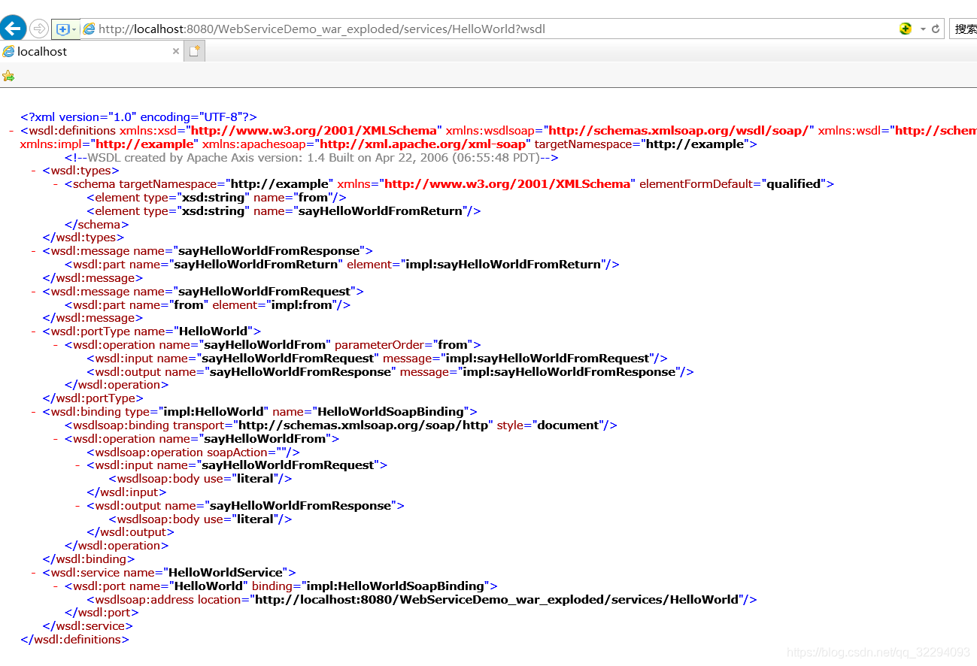The width and height of the screenshot is (977, 666).
Task: Click the closing </wsdl:portType> tag
Action: point(93,398)
